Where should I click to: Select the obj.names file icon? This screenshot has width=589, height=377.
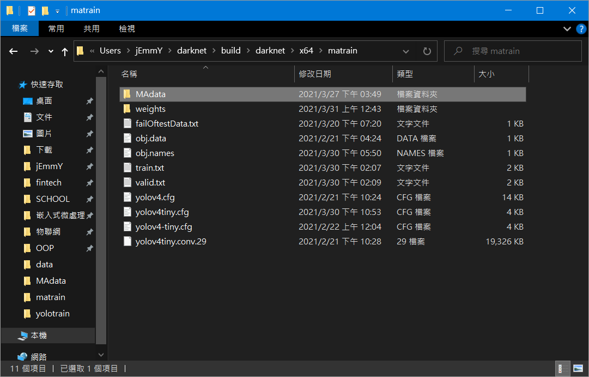[x=127, y=153]
